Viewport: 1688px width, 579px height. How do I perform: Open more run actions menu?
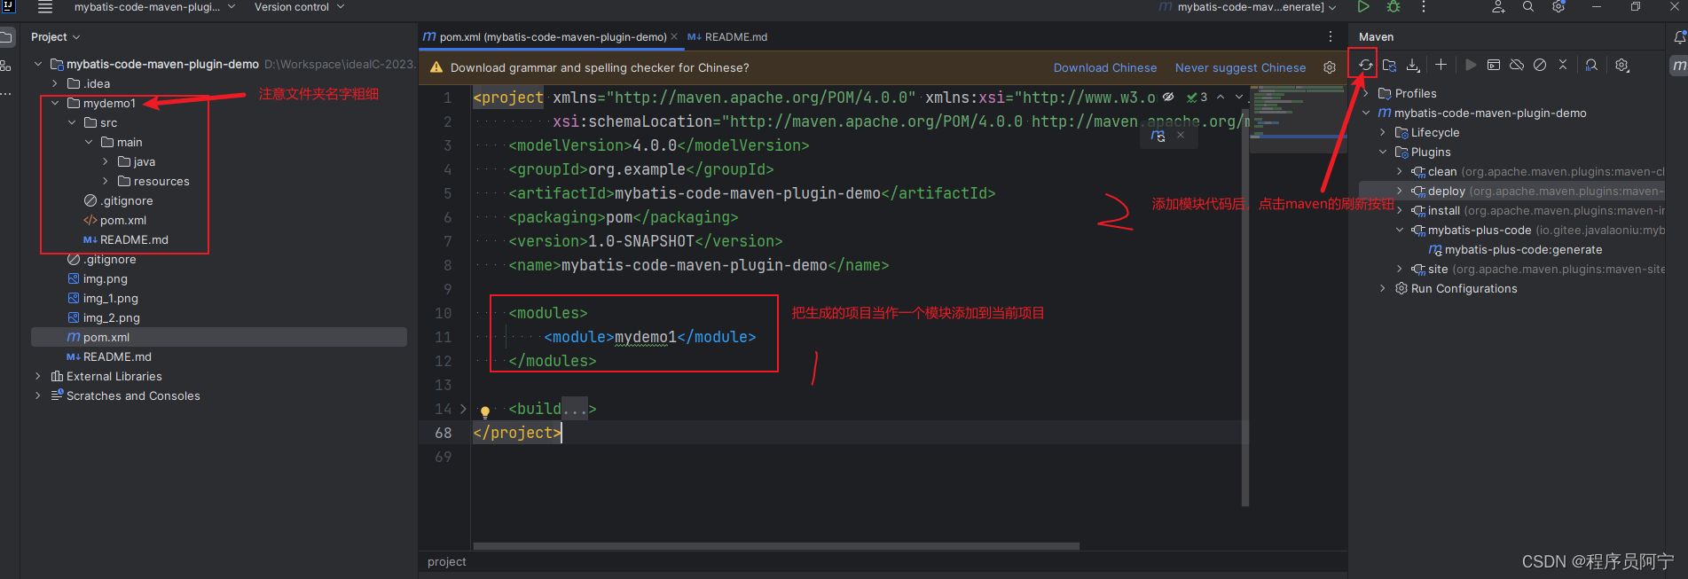tap(1424, 7)
